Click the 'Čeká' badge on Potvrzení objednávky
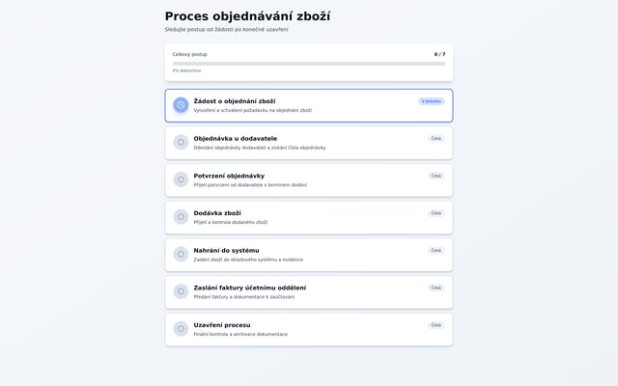The height and width of the screenshot is (386, 618). click(435, 176)
